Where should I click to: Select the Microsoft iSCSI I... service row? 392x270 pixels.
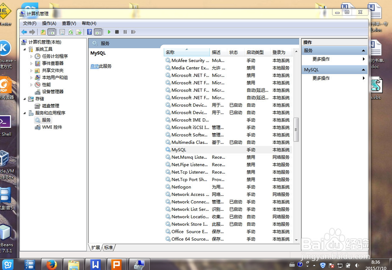pos(228,127)
